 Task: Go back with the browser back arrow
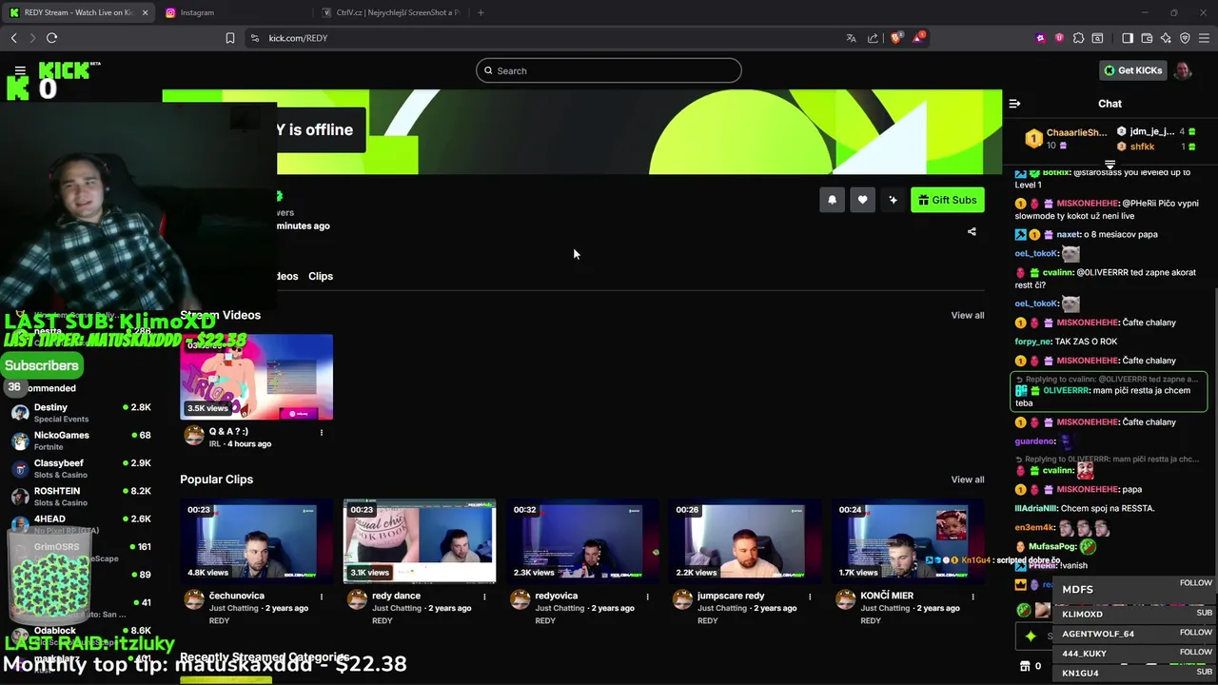pos(14,38)
